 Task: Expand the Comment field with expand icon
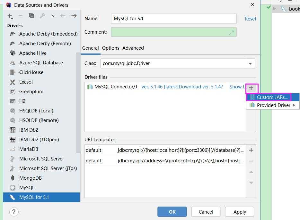tap(231, 33)
